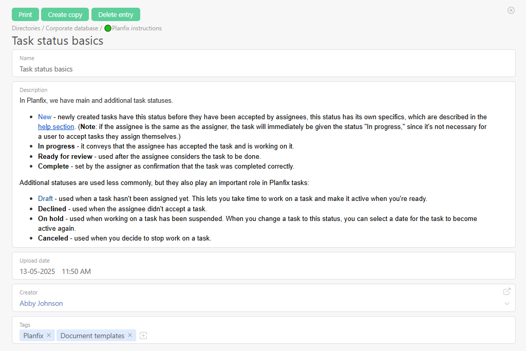Print this entry
The width and height of the screenshot is (526, 351).
pyautogui.click(x=25, y=14)
